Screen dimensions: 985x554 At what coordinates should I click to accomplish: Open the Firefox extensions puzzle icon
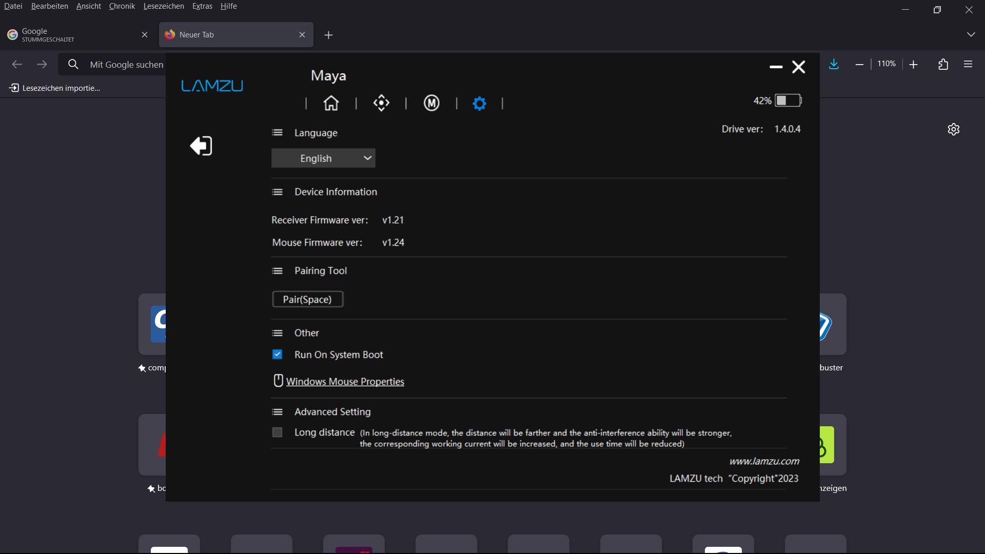pyautogui.click(x=943, y=64)
